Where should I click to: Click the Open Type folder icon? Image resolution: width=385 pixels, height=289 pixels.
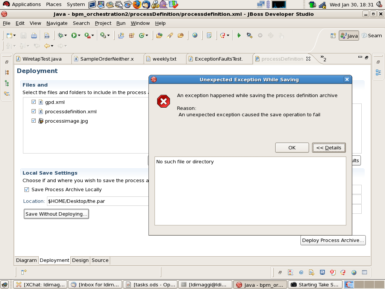click(159, 36)
